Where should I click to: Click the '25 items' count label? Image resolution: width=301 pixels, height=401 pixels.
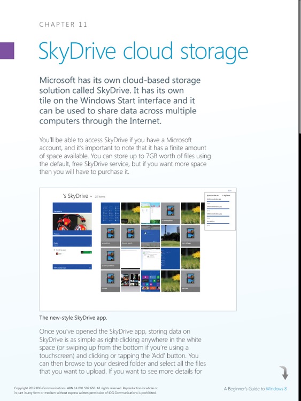[x=100, y=197]
